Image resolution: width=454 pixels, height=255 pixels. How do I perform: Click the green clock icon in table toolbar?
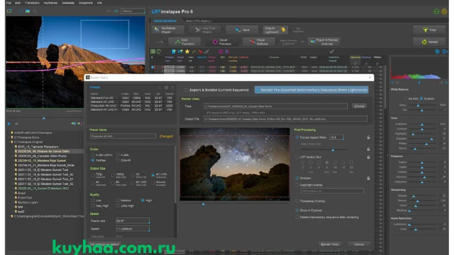point(159,51)
